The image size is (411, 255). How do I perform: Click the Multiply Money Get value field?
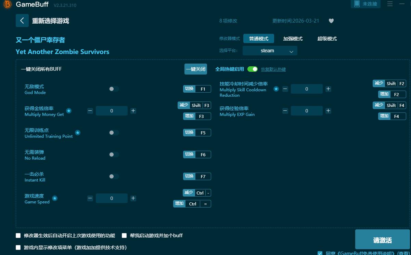112,111
